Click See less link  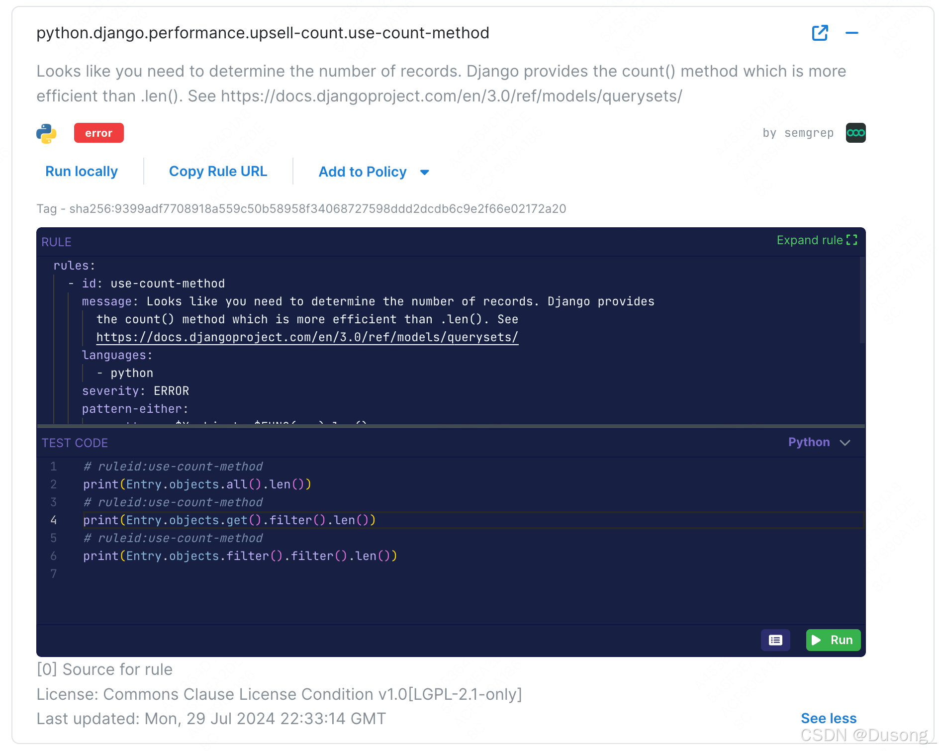(829, 718)
